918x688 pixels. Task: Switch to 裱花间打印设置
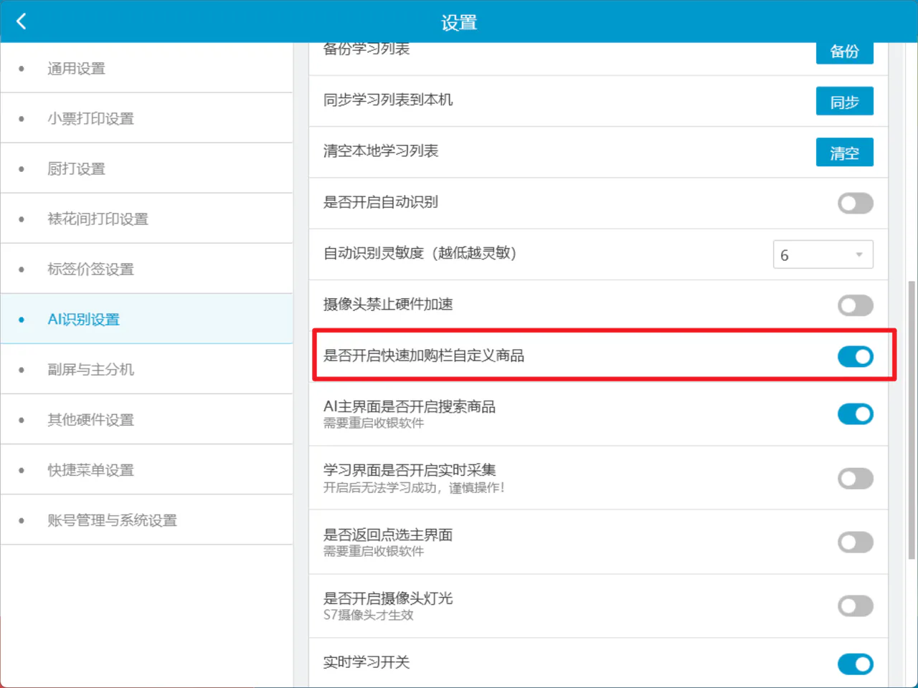146,219
